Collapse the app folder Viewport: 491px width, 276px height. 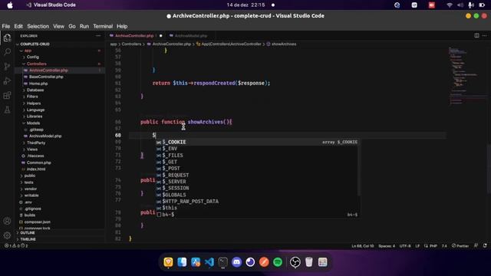click(x=28, y=51)
